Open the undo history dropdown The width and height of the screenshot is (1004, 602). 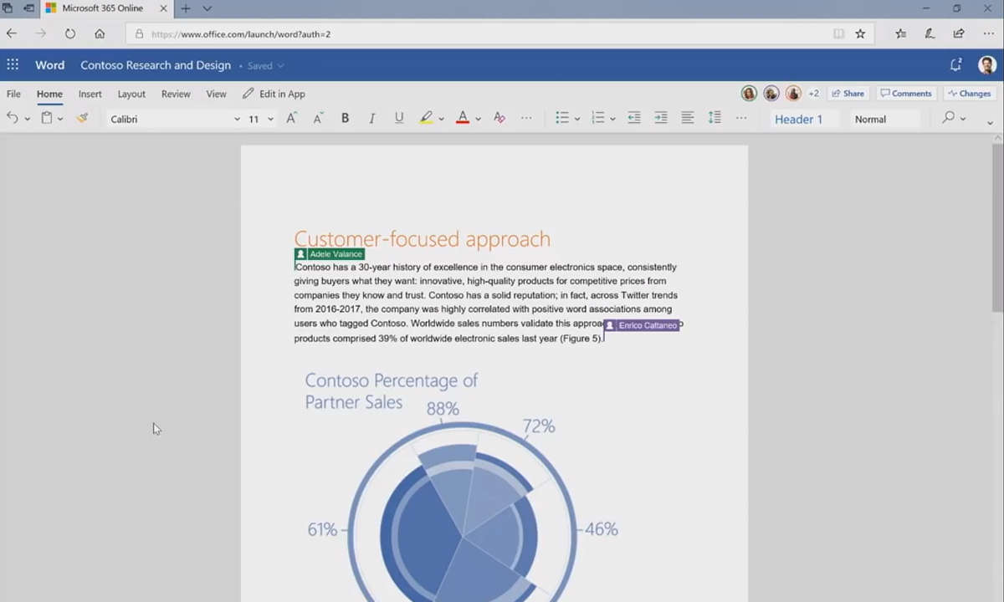tap(28, 120)
